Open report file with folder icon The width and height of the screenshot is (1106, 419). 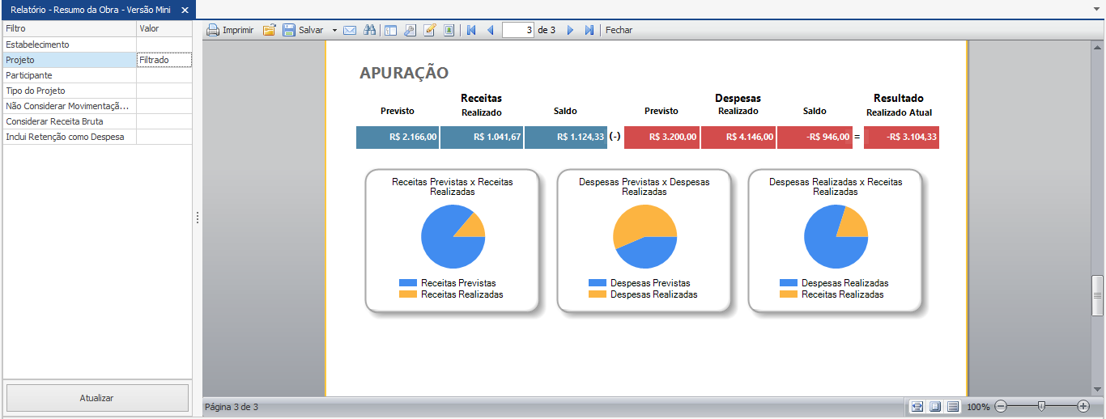[269, 30]
